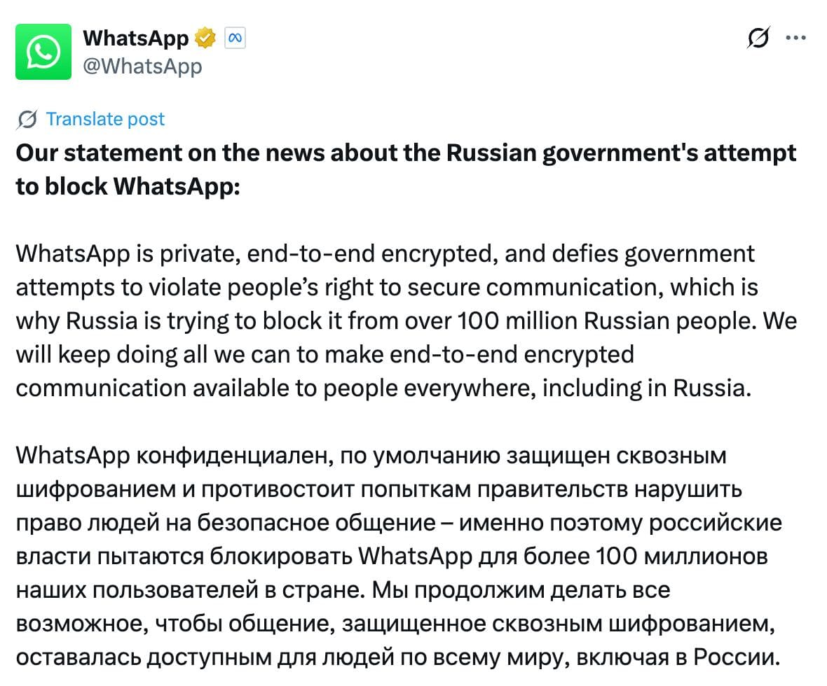
Task: Click the green WhatsApp profile avatar
Action: 43,51
